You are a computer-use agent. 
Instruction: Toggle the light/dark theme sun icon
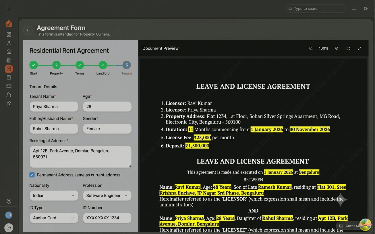click(366, 9)
